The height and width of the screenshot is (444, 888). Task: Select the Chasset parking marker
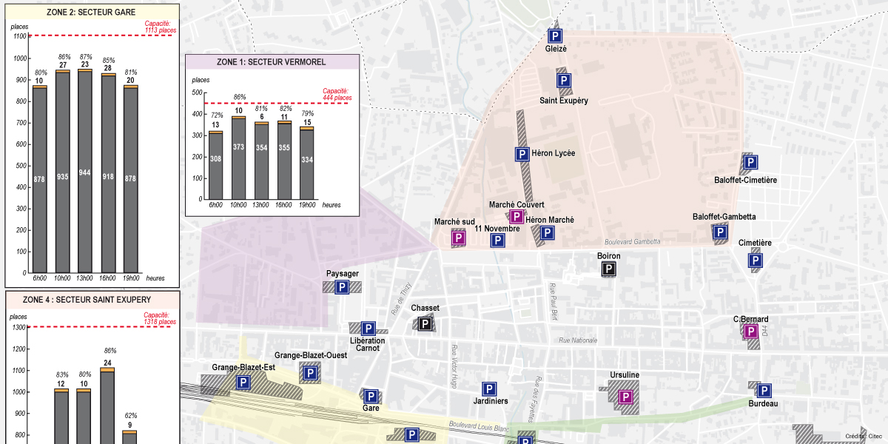[x=426, y=322]
